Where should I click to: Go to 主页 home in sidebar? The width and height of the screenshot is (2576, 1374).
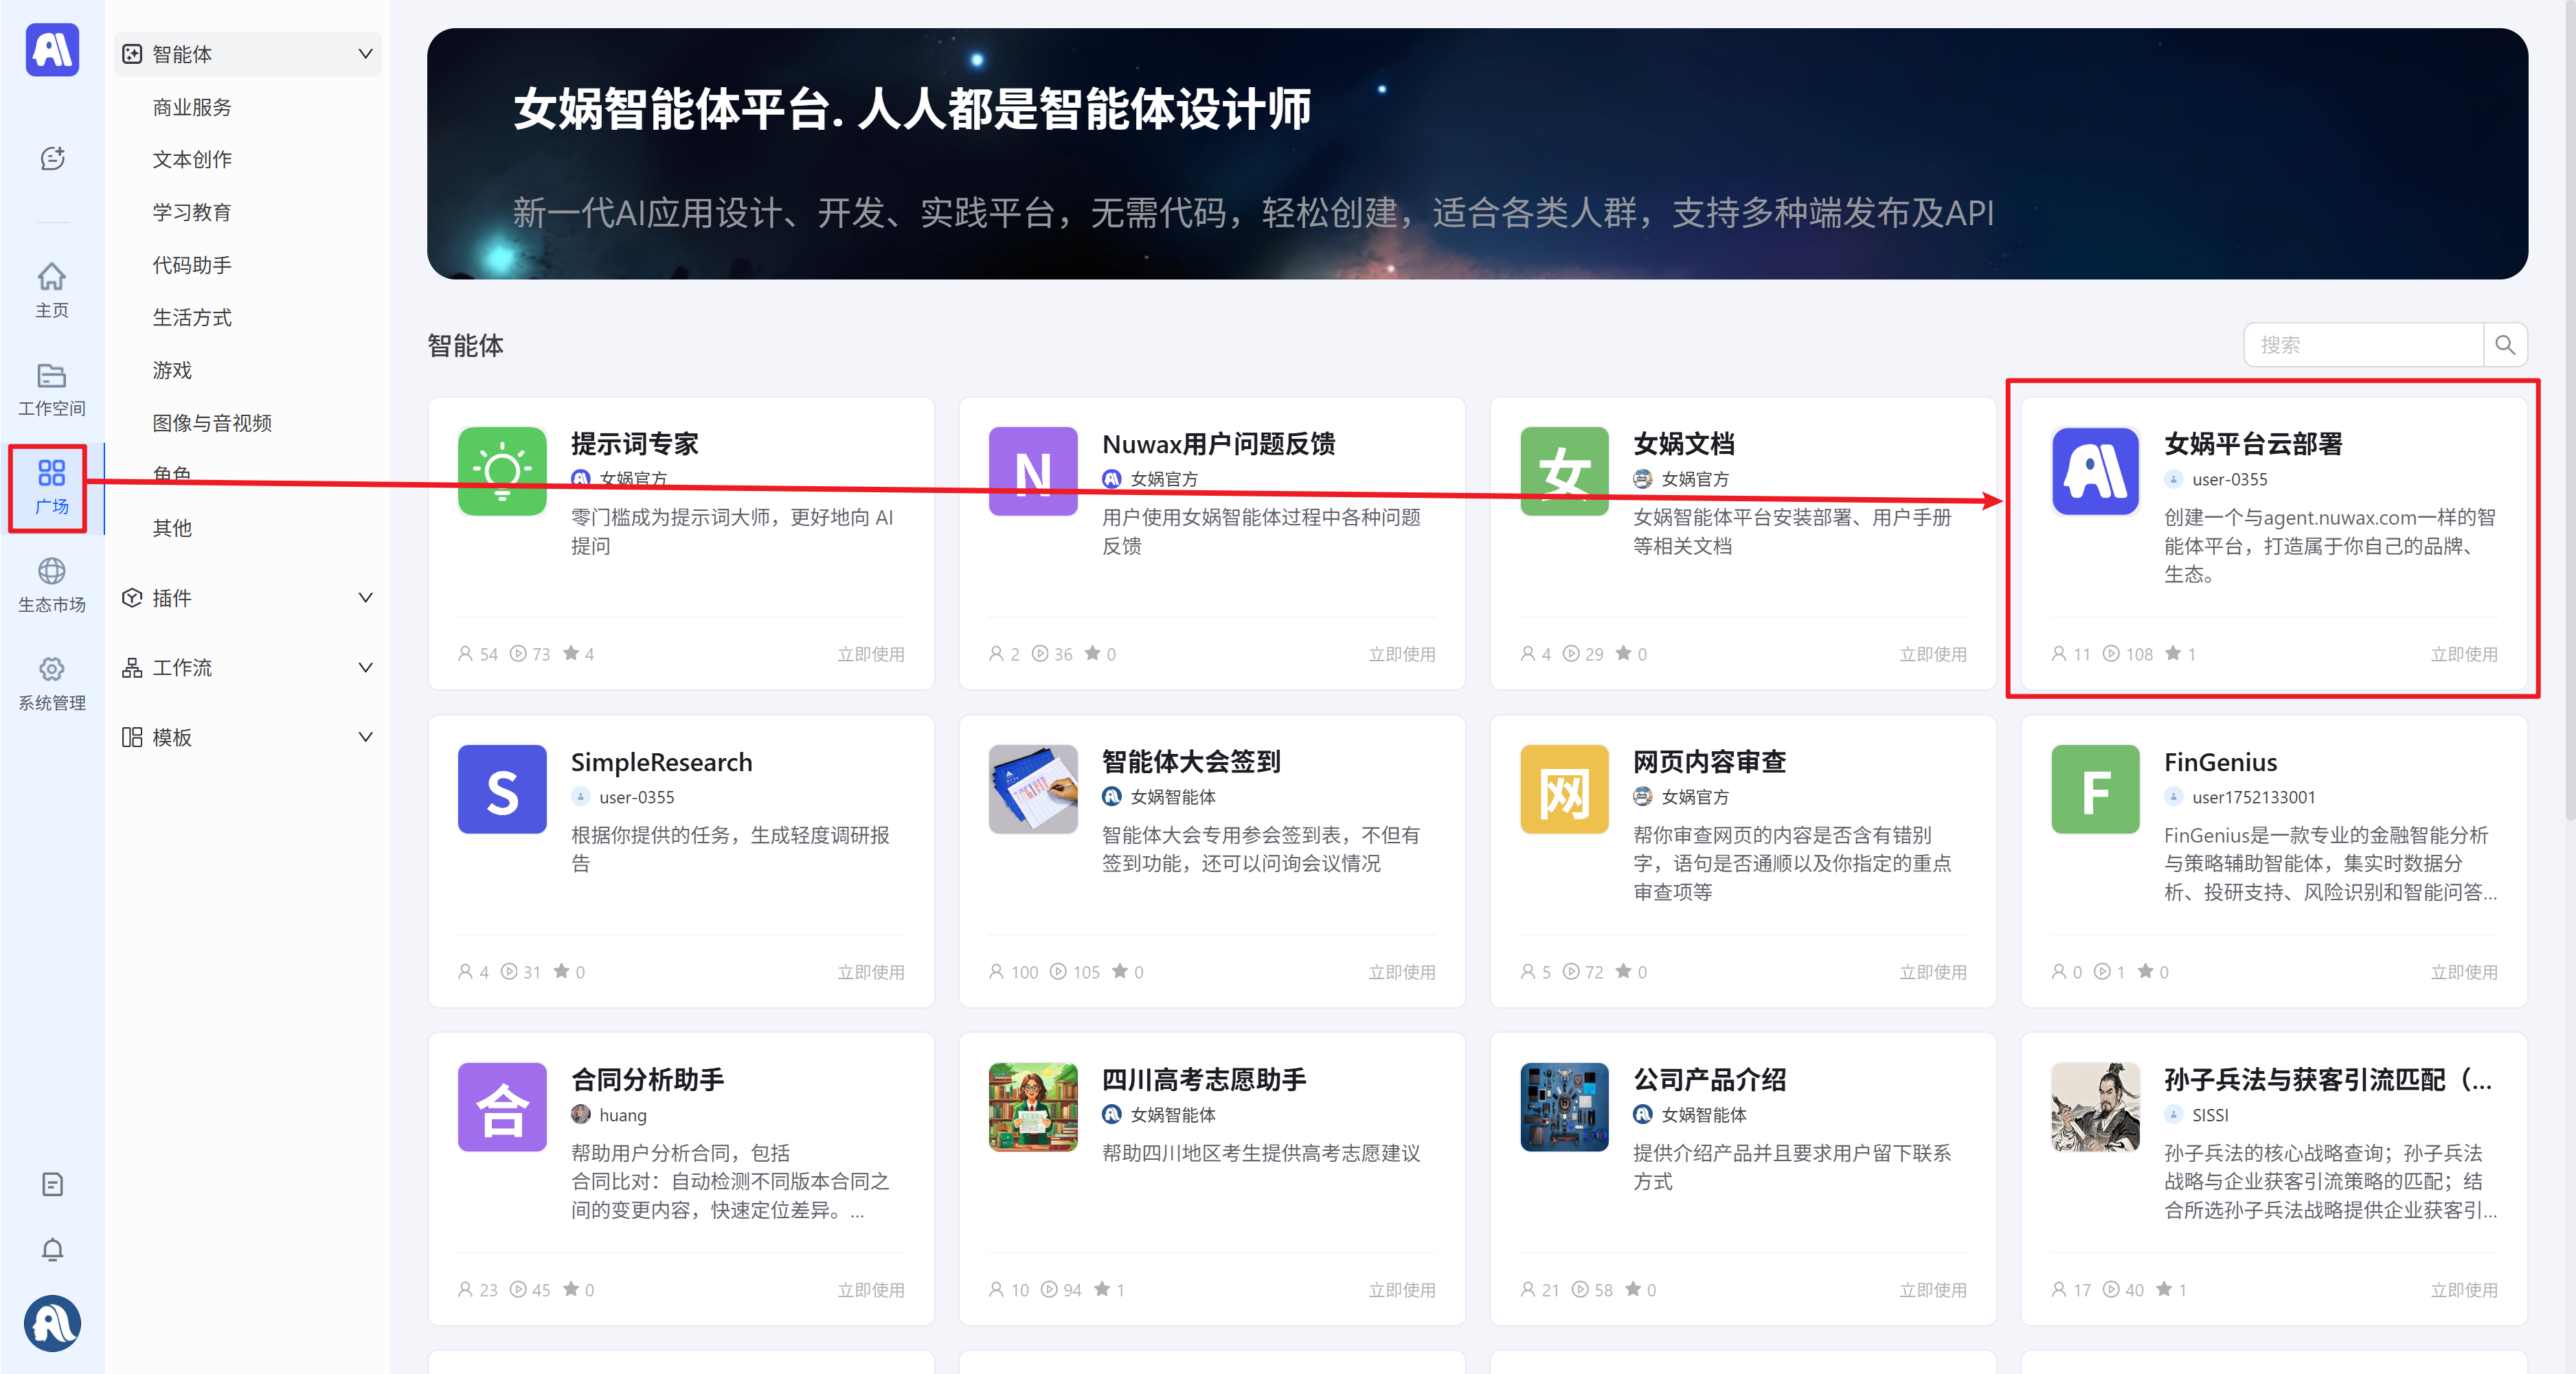coord(52,290)
